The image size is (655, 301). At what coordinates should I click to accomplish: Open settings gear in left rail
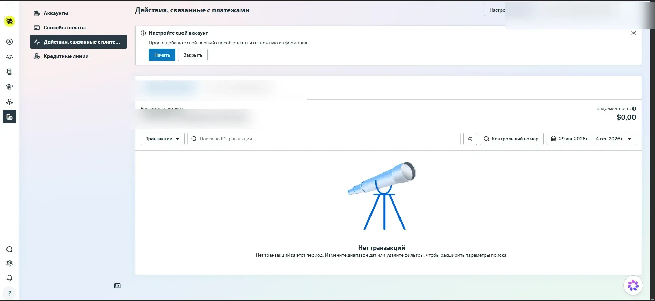coord(10,263)
